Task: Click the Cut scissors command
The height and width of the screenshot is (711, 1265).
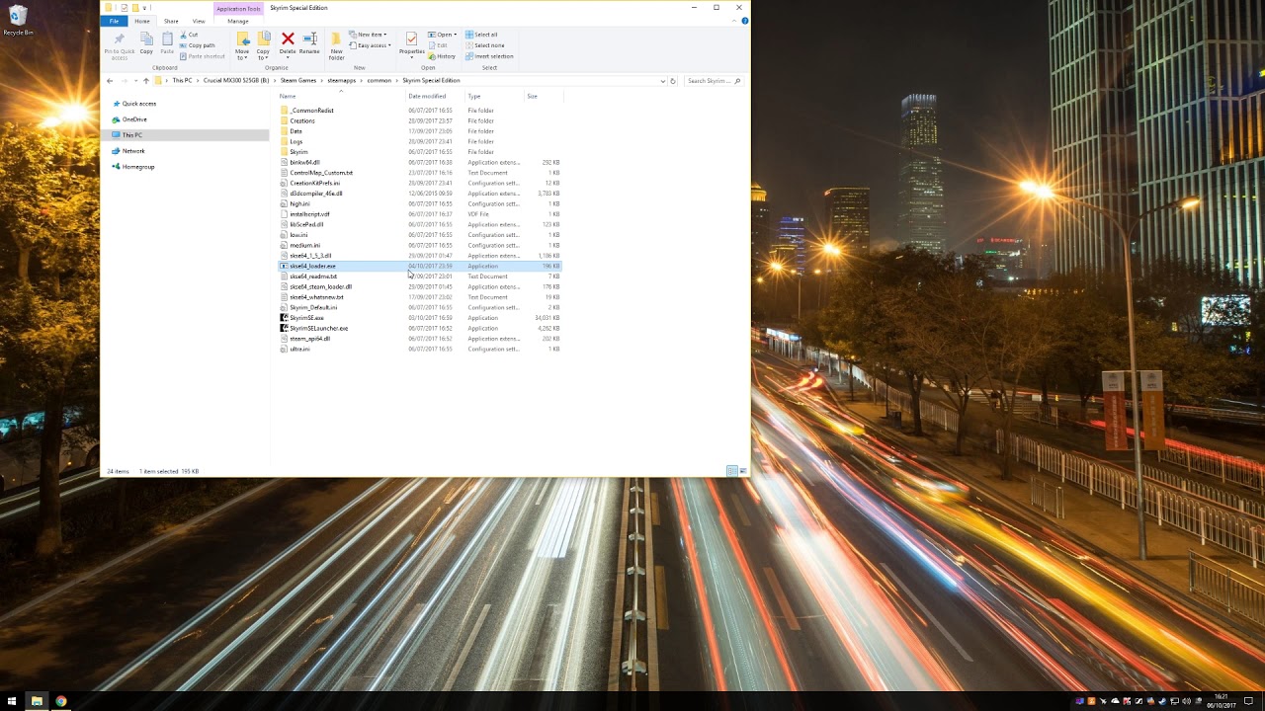Action: [x=191, y=35]
